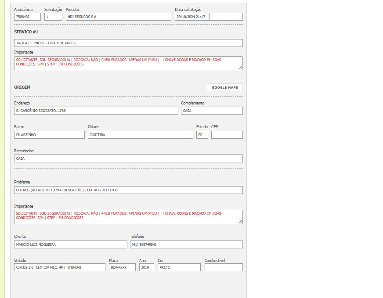Click the Produto field HDI SEGUROS S.A
The width and height of the screenshot is (383, 298).
119,17
